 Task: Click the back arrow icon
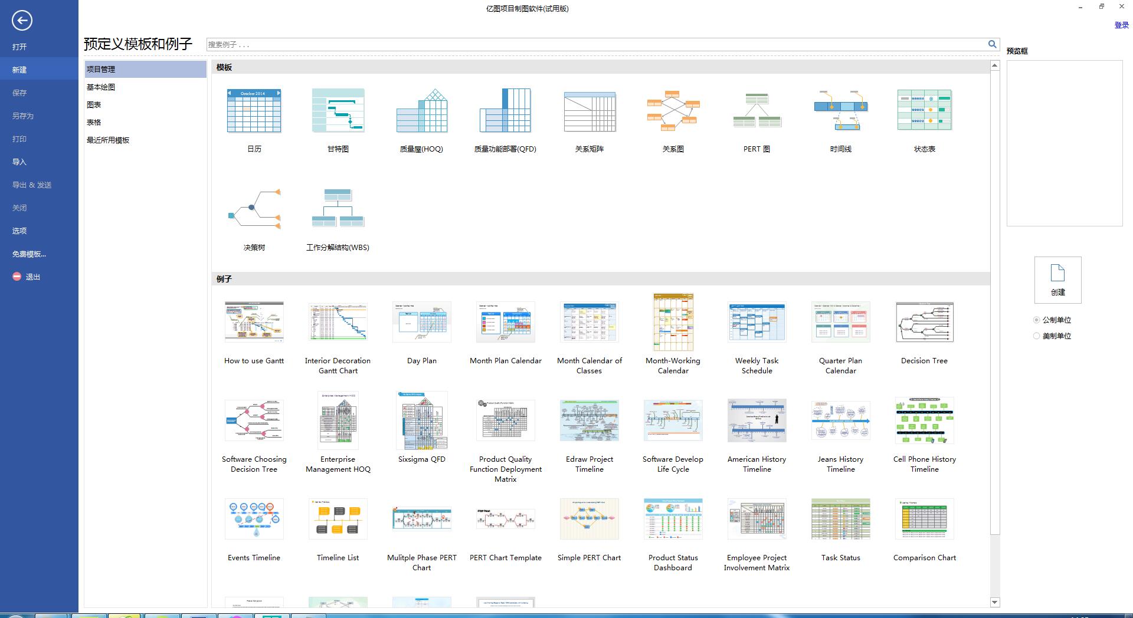22,21
